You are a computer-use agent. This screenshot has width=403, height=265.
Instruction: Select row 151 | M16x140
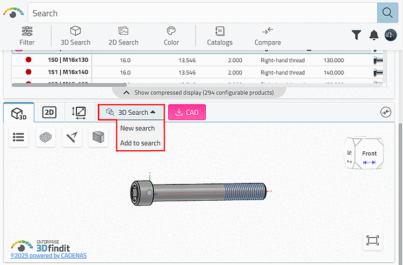(x=197, y=72)
